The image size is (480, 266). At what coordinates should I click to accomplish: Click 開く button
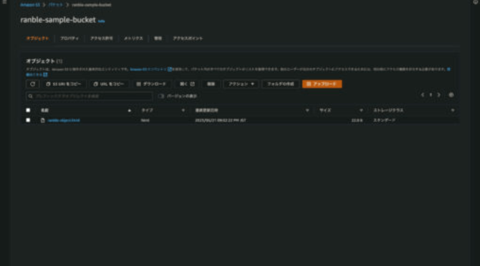click(187, 84)
